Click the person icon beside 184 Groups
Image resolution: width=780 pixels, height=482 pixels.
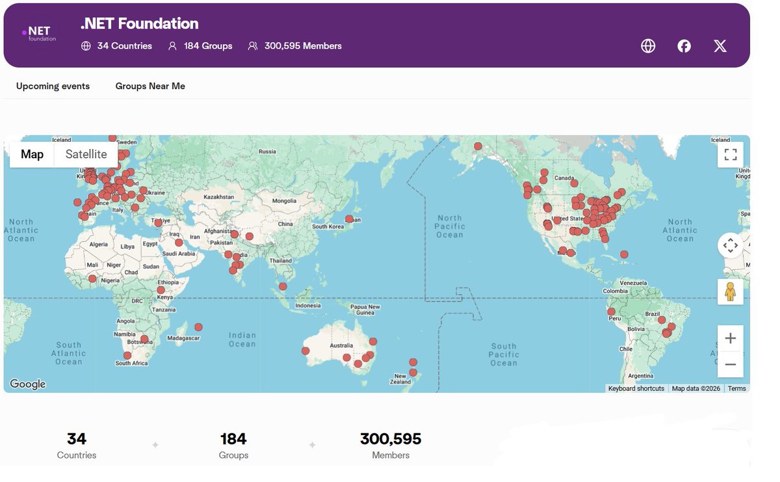(172, 46)
